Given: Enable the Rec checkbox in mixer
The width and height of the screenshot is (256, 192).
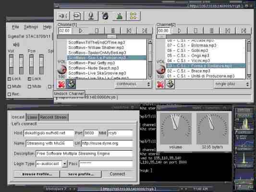Looking at the screenshot, I should click(x=10, y=94).
